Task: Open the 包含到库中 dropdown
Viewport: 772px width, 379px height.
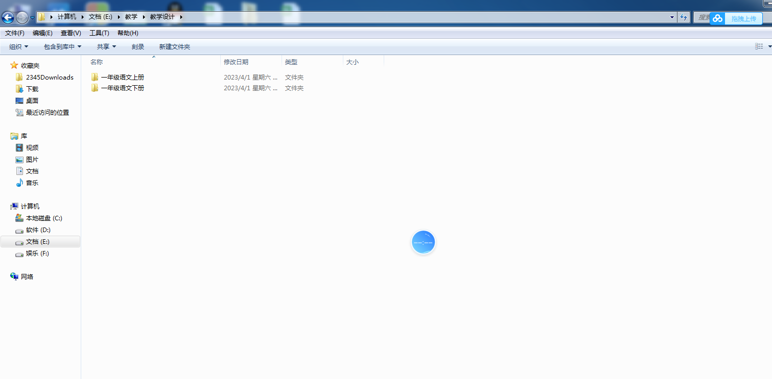Action: click(62, 47)
